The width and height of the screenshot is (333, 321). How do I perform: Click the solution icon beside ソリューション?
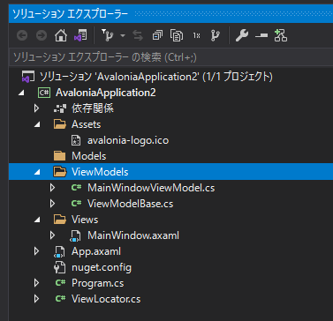[28, 77]
